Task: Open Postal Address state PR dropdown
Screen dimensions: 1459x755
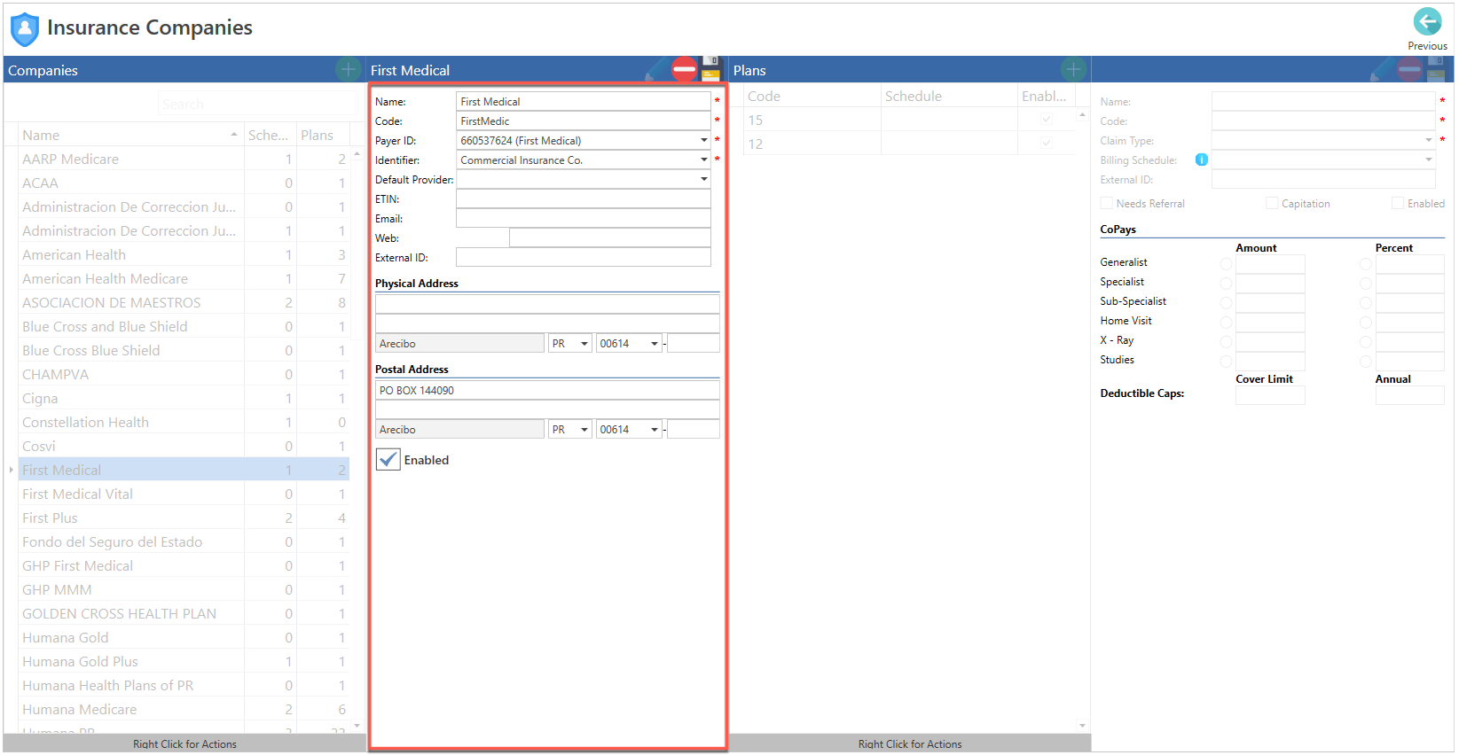Action: 584,429
